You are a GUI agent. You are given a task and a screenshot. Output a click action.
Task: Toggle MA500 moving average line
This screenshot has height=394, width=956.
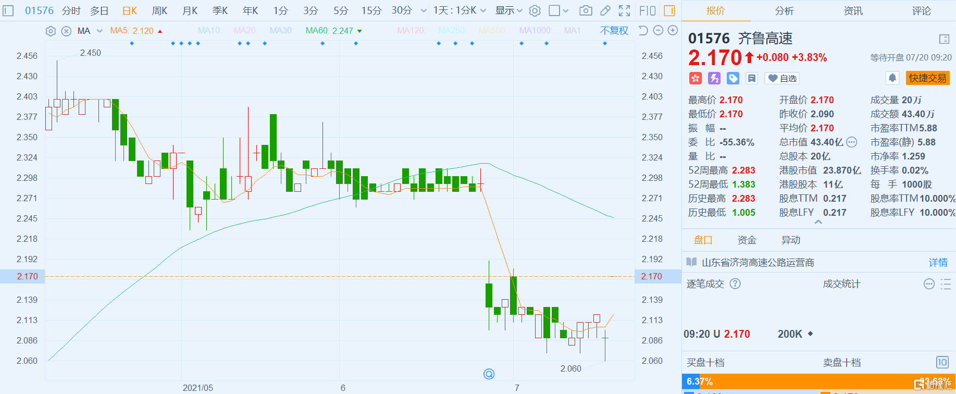(492, 31)
